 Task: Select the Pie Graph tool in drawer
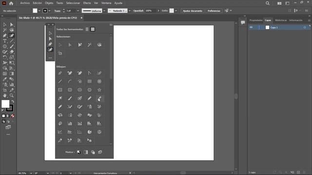click(90, 132)
